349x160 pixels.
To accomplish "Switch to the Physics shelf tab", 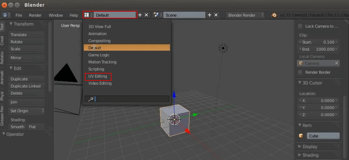I will point(2,96).
